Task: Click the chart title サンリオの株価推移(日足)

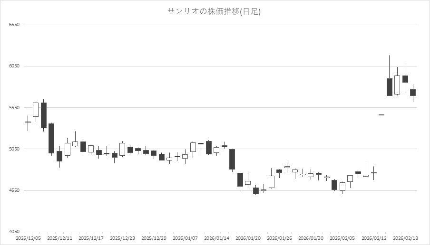Action: tap(214, 11)
